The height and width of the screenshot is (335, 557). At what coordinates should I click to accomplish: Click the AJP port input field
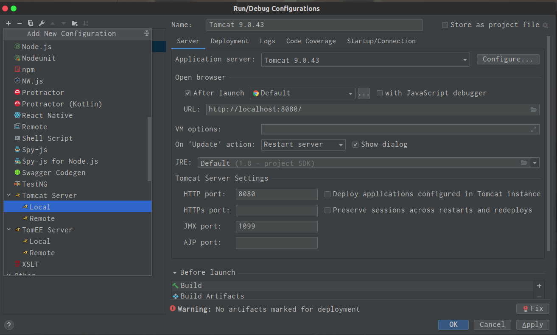(x=277, y=243)
